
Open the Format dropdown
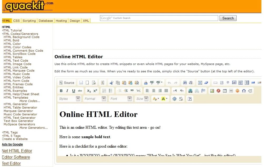(x=95, y=99)
